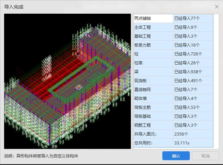Image resolution: width=223 pixels, height=165 pixels.
Task: Select the 钢筋工程 row label
Action: (153, 125)
